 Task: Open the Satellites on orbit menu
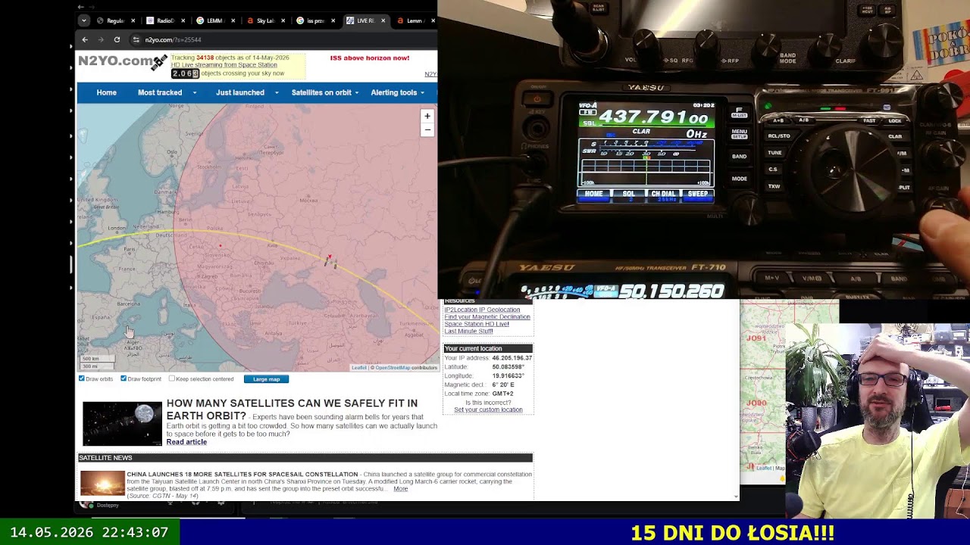pos(321,92)
